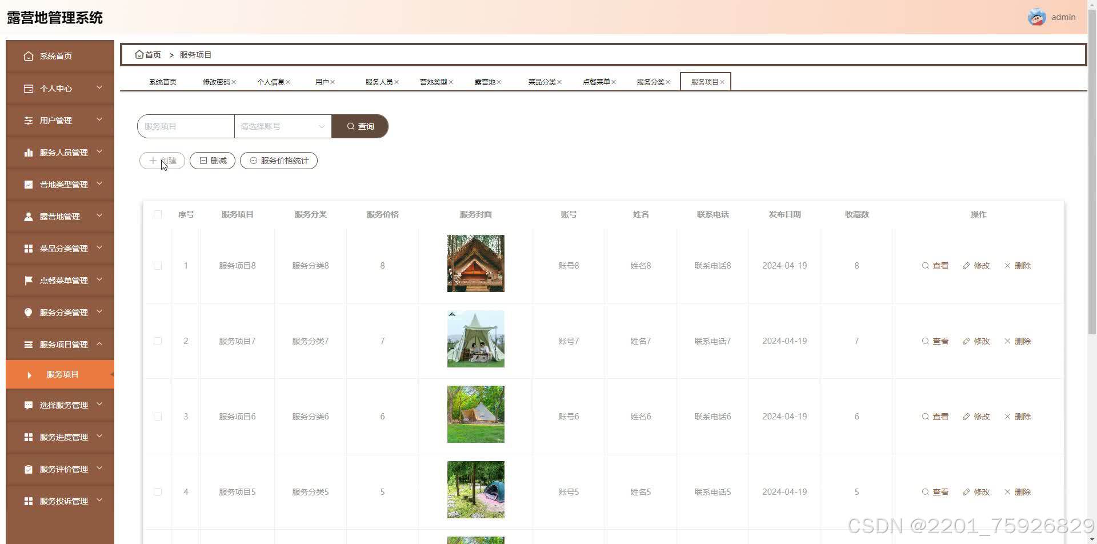This screenshot has width=1097, height=544.
Task: Close the 菜品分类 tab
Action: coord(559,82)
